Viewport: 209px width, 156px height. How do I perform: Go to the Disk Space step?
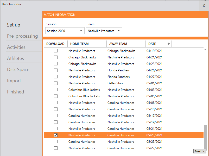(18, 70)
